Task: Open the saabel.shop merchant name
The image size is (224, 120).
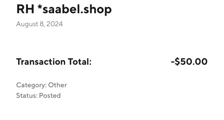Action: 77,10
